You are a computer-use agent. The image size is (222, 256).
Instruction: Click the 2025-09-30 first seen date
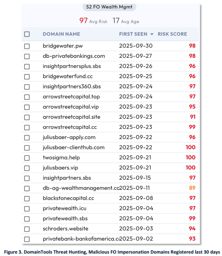(x=135, y=46)
